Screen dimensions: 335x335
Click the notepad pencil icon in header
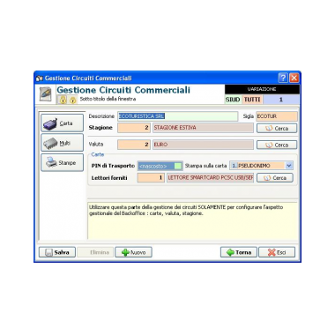pos(46,93)
